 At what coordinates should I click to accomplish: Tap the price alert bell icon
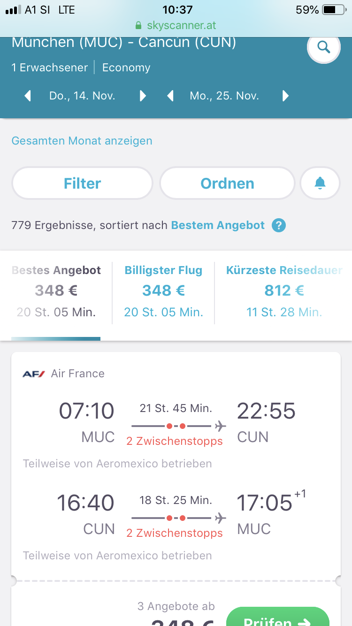[320, 183]
